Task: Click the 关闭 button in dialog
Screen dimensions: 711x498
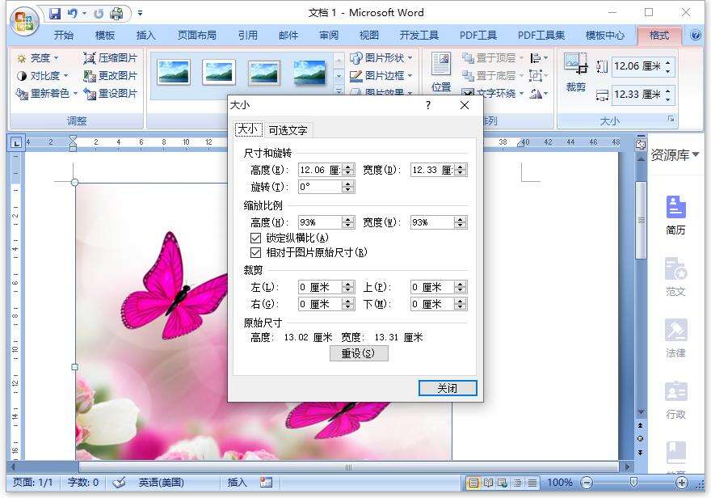Action: coord(448,388)
